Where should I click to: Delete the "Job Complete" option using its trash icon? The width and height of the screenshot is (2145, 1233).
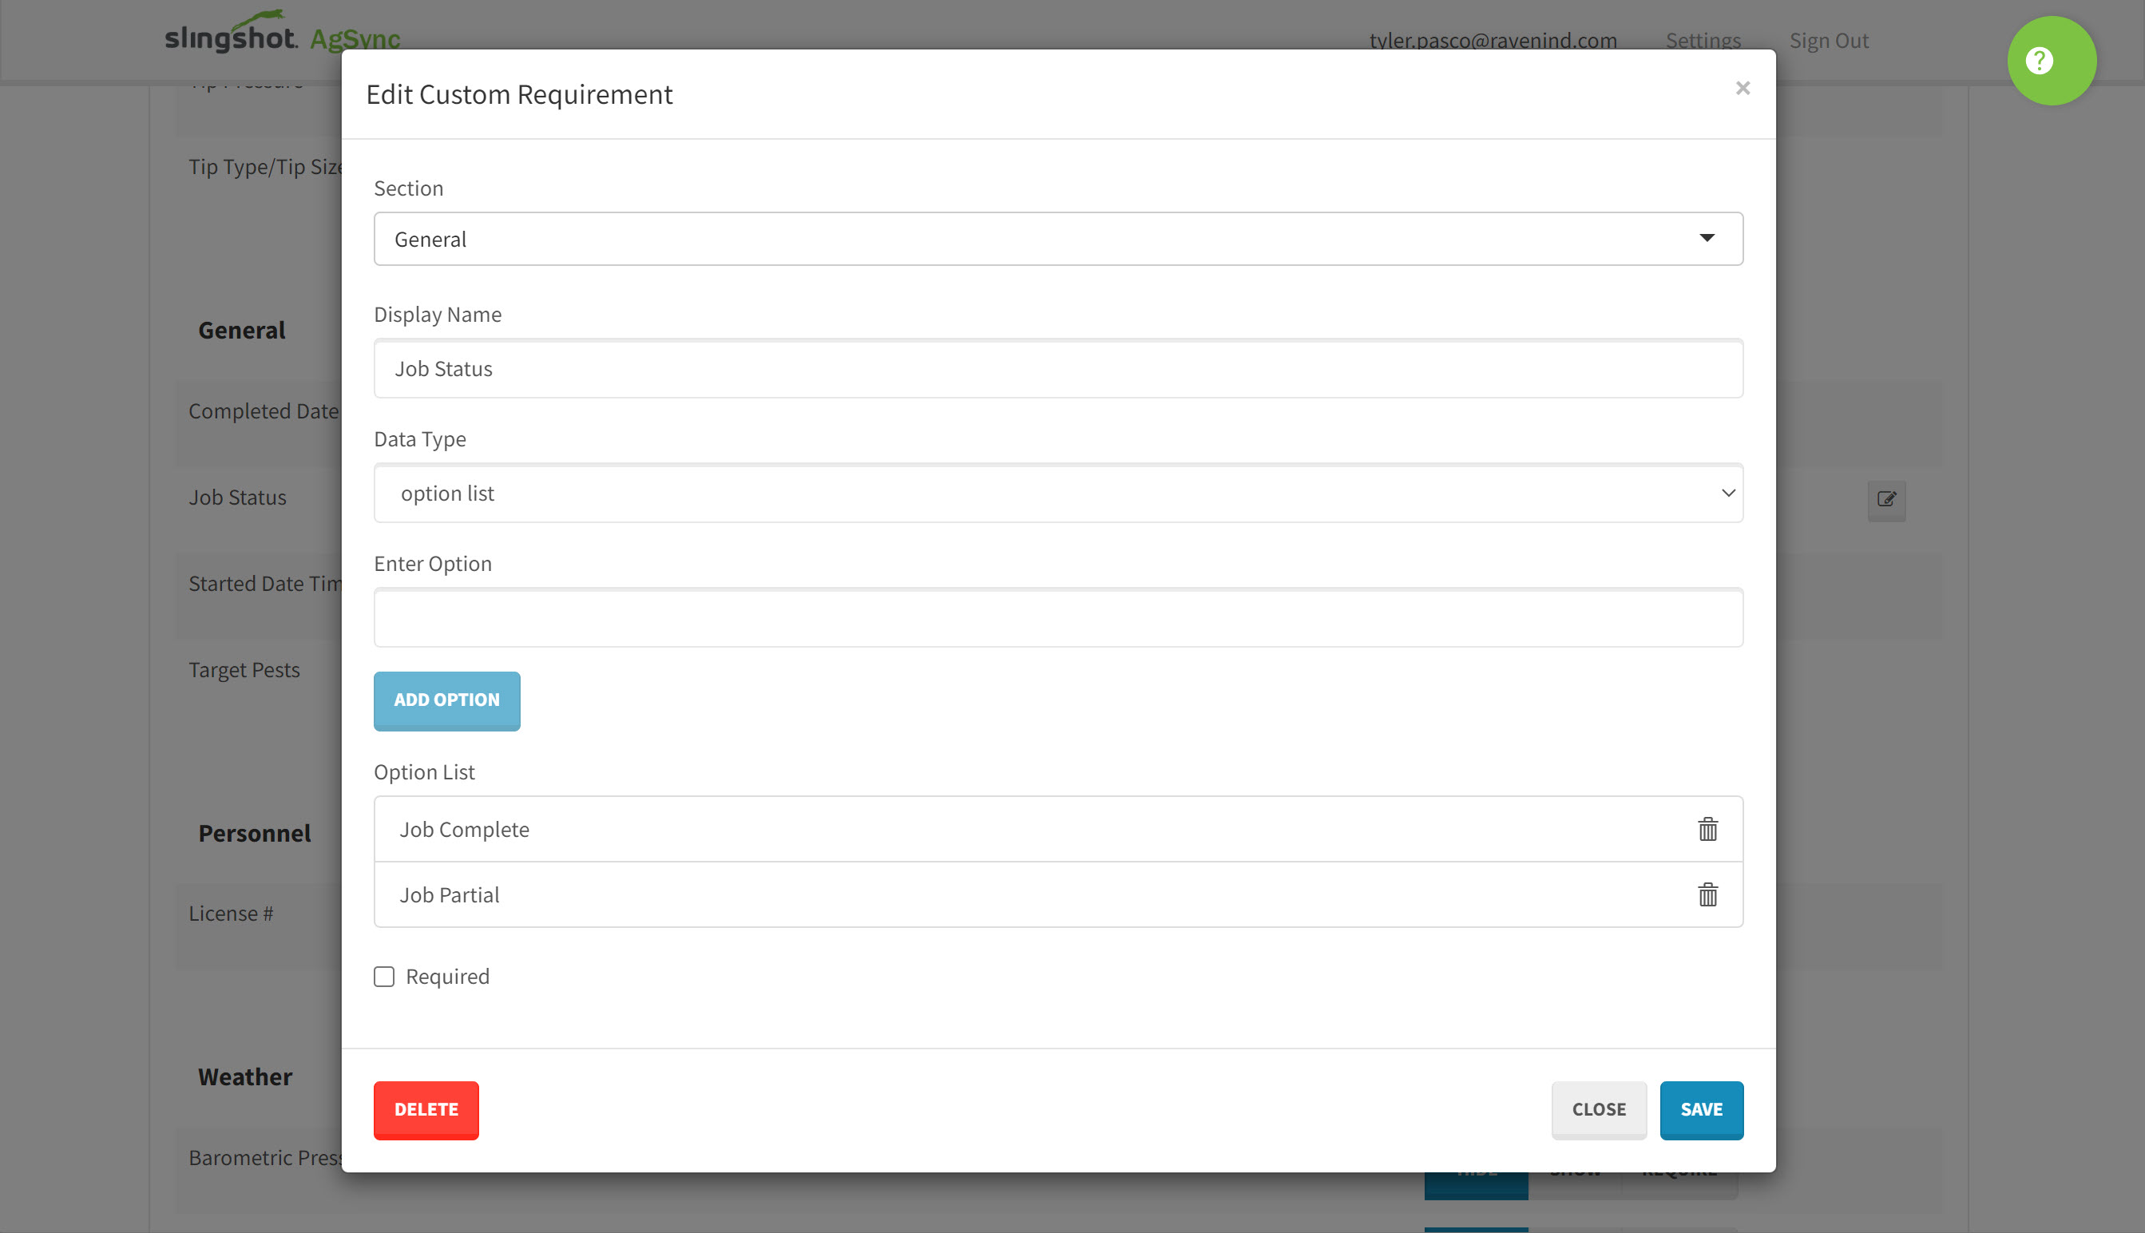pyautogui.click(x=1708, y=829)
